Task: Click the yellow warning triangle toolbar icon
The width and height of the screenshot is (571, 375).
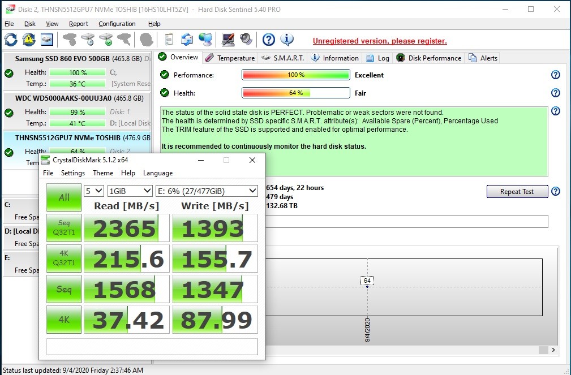Action: coord(28,40)
